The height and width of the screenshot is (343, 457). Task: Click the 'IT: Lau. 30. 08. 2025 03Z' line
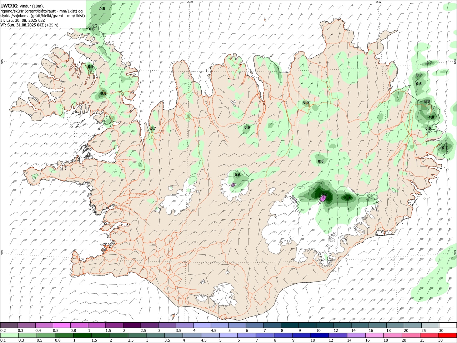[x=22, y=20]
